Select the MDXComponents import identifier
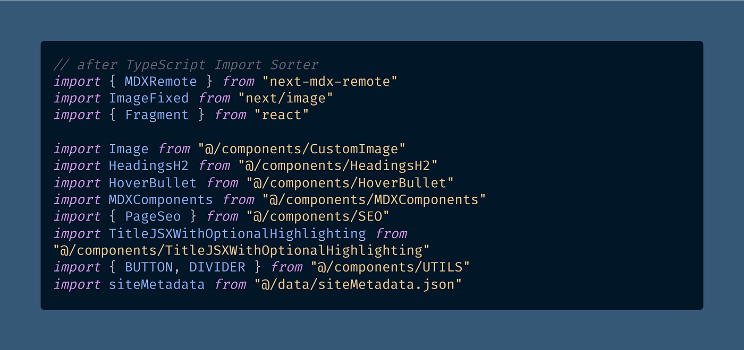Image resolution: width=744 pixels, height=350 pixels. point(160,200)
